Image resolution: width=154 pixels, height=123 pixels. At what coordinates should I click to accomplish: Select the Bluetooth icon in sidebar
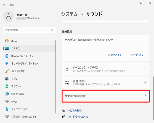(x=7, y=56)
